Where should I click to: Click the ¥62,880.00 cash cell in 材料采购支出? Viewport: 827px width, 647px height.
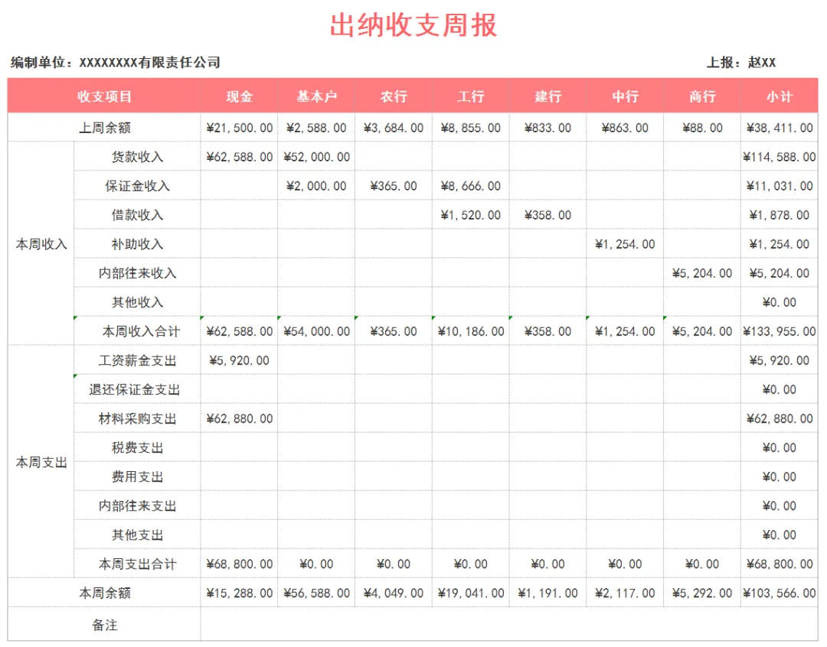pos(240,418)
